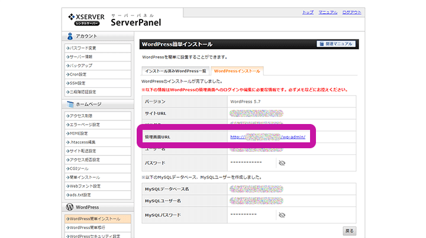Open the 関連マニュアル manual button
This screenshot has width=426, height=238.
(336, 44)
